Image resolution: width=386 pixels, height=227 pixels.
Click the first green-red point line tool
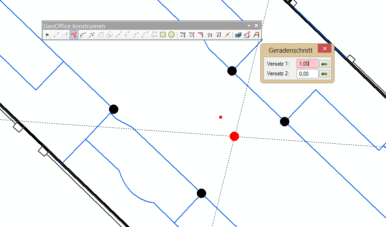click(x=83, y=35)
